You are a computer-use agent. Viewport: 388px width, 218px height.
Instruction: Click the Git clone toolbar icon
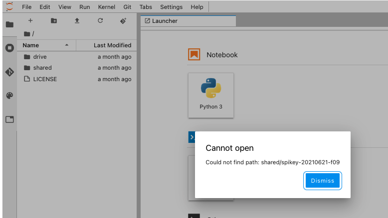point(123,21)
